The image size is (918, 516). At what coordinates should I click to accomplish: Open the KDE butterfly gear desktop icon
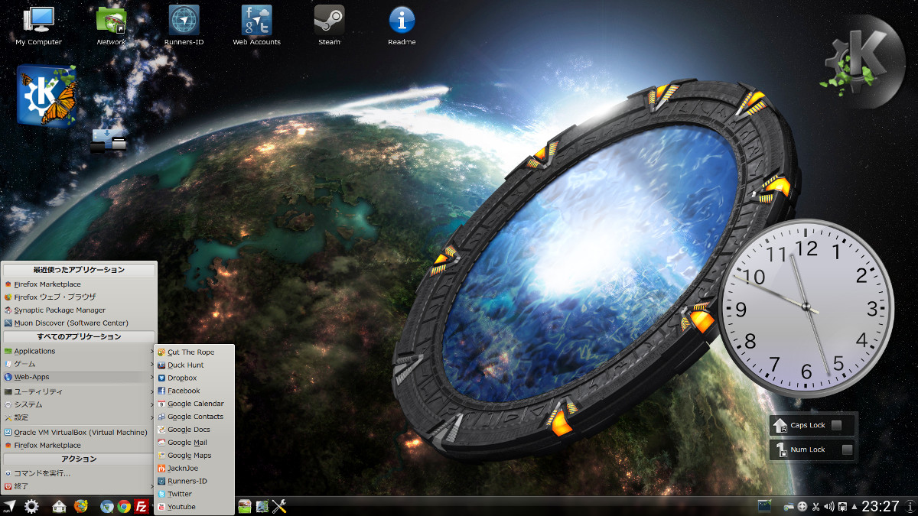[47, 96]
